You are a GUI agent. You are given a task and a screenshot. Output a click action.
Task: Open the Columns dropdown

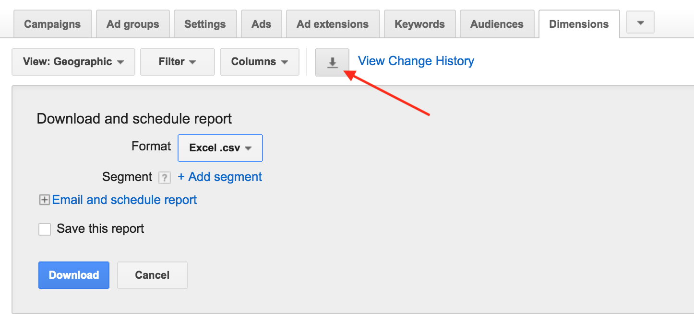coord(260,62)
